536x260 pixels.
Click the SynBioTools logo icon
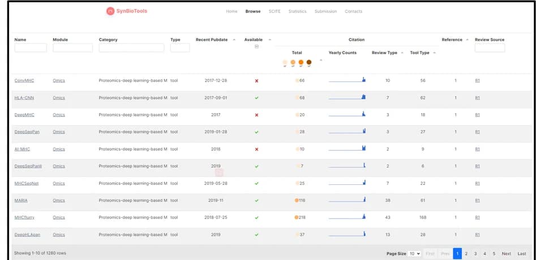[110, 11]
